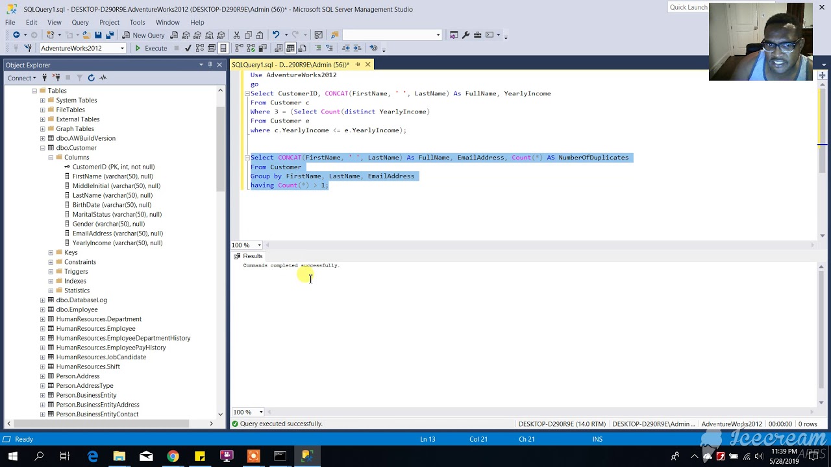
Task: Open Google Chrome from taskbar
Action: [173, 457]
